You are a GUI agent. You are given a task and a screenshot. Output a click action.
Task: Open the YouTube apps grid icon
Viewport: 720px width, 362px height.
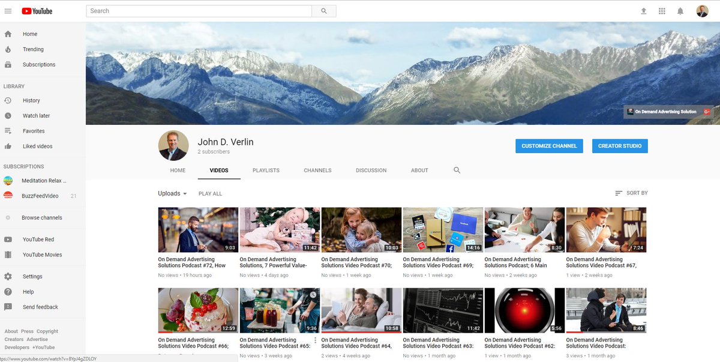(662, 11)
